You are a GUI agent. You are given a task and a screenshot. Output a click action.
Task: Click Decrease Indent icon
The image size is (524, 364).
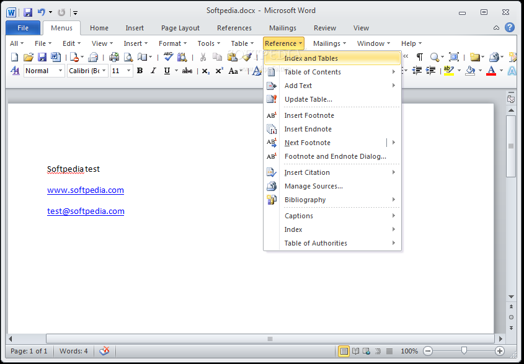point(417,71)
